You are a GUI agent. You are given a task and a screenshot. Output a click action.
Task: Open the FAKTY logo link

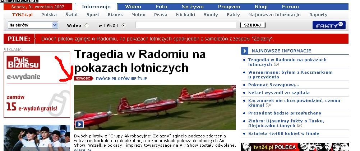click(329, 25)
